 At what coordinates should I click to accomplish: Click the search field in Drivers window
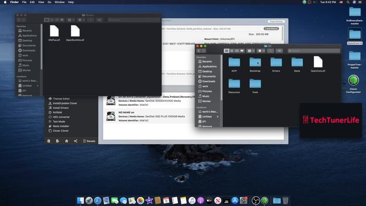pyautogui.click(x=133, y=20)
